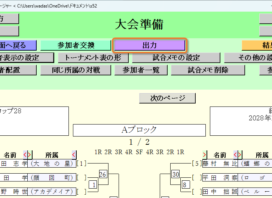Select match number 1 box
Screen dimensions: 272x198
pos(94,185)
